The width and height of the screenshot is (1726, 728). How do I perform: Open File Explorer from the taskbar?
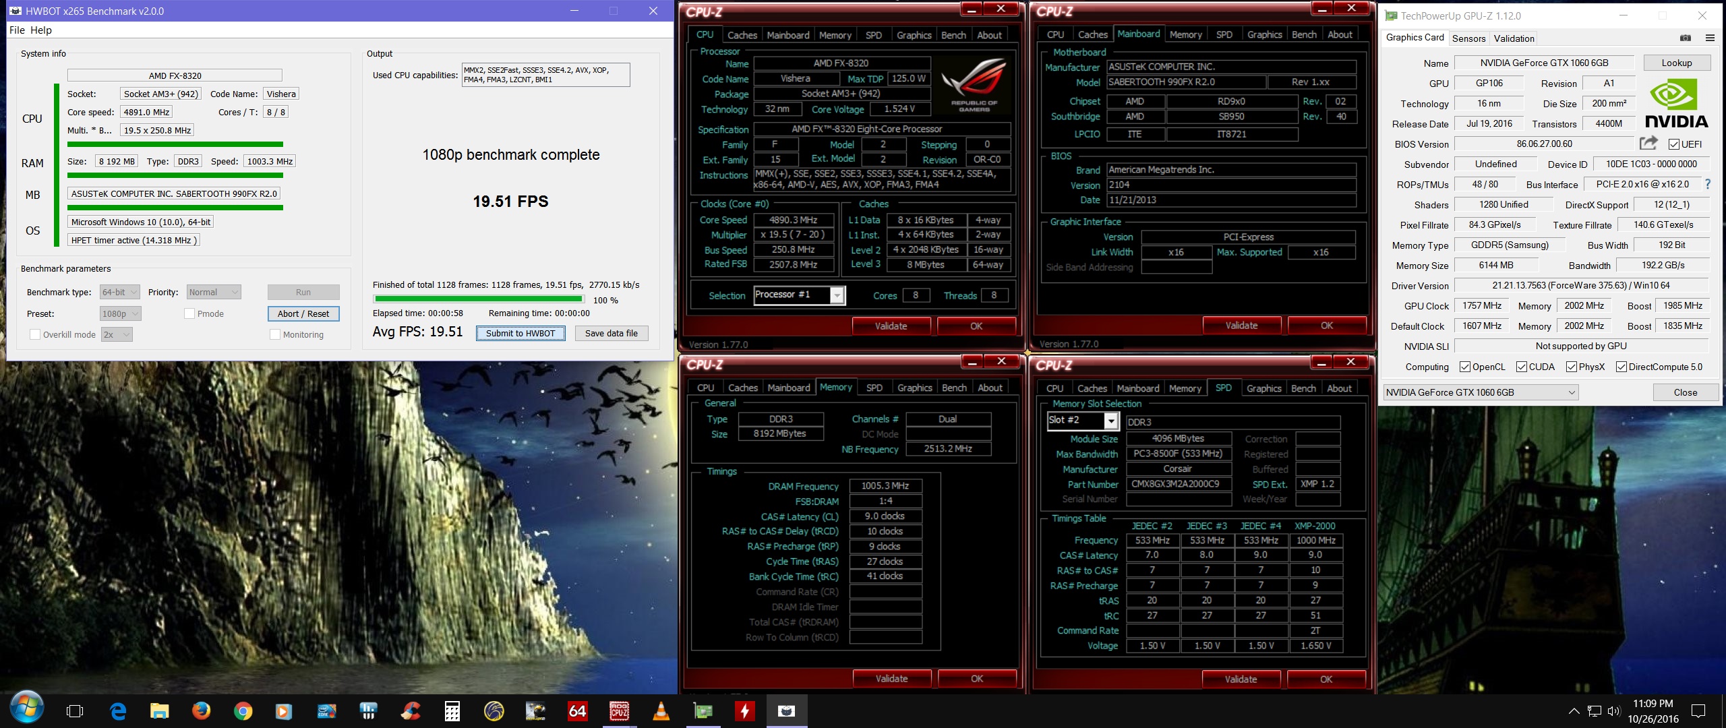(159, 711)
